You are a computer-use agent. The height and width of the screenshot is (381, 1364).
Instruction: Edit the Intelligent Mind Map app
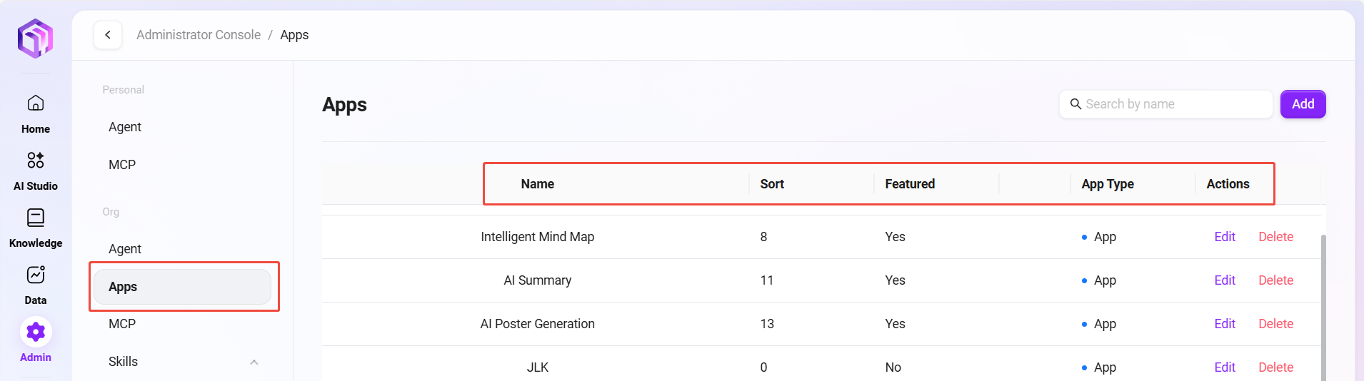point(1225,237)
